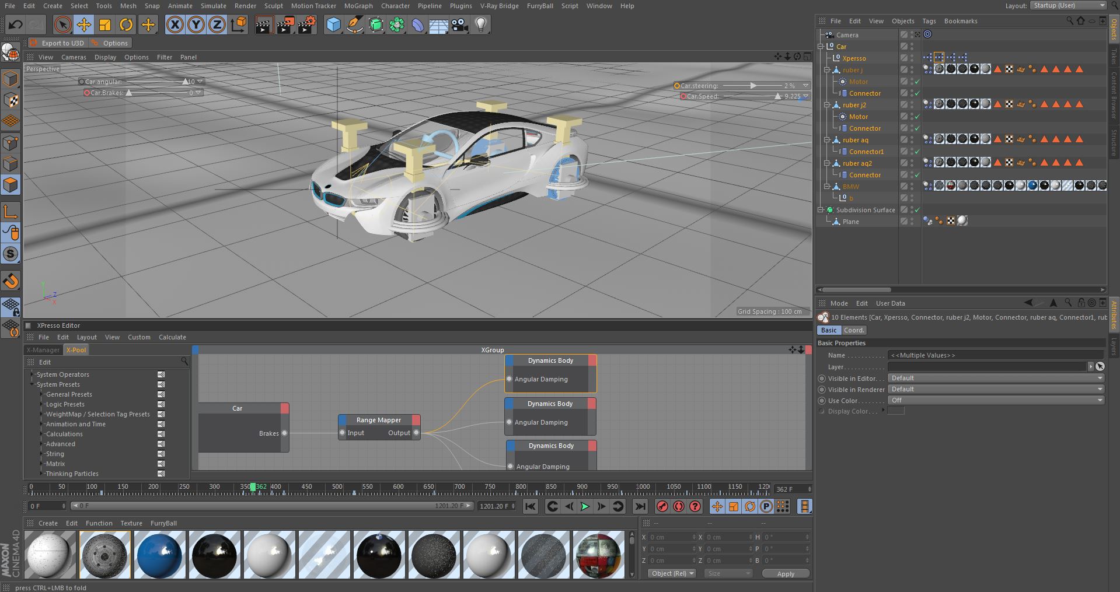Add a Floor environment object
The image size is (1120, 592).
click(x=438, y=24)
